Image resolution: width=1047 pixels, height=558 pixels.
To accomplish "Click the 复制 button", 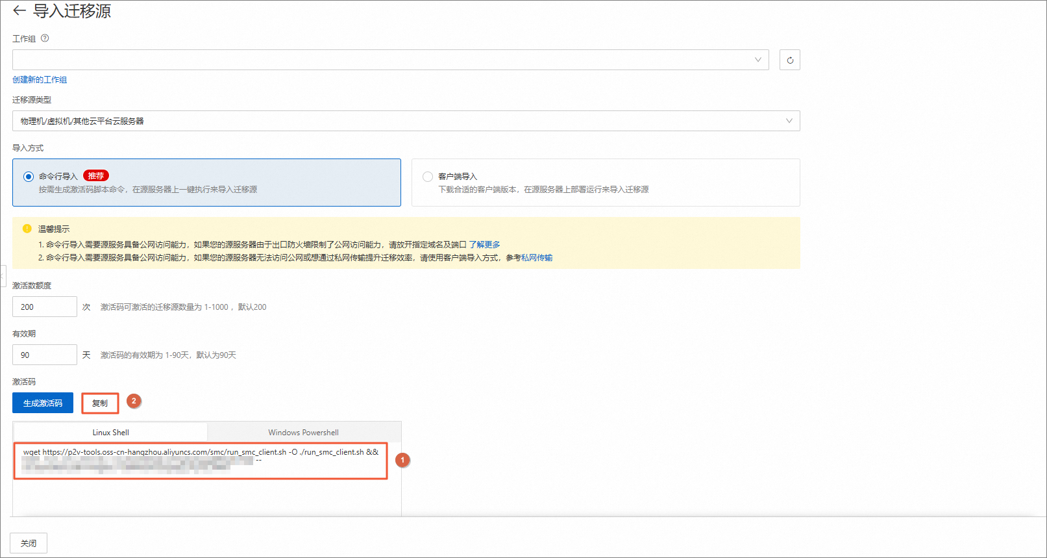I will pyautogui.click(x=100, y=403).
